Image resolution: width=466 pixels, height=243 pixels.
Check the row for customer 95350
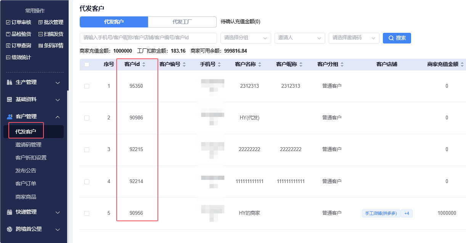[x=87, y=86]
